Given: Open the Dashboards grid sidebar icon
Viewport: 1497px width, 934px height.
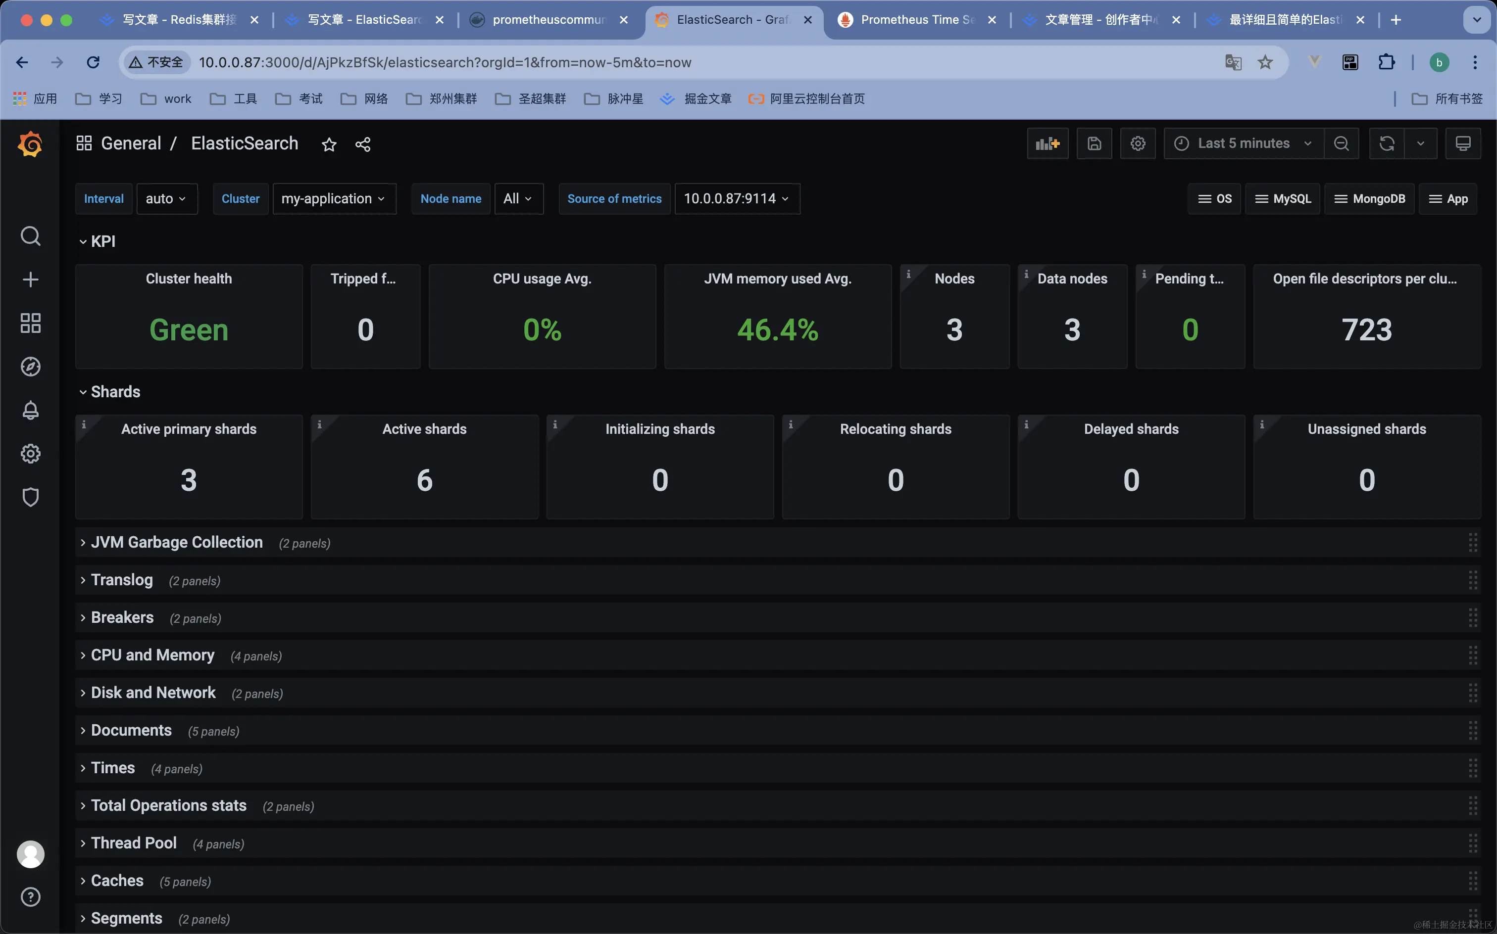Looking at the screenshot, I should click(30, 323).
